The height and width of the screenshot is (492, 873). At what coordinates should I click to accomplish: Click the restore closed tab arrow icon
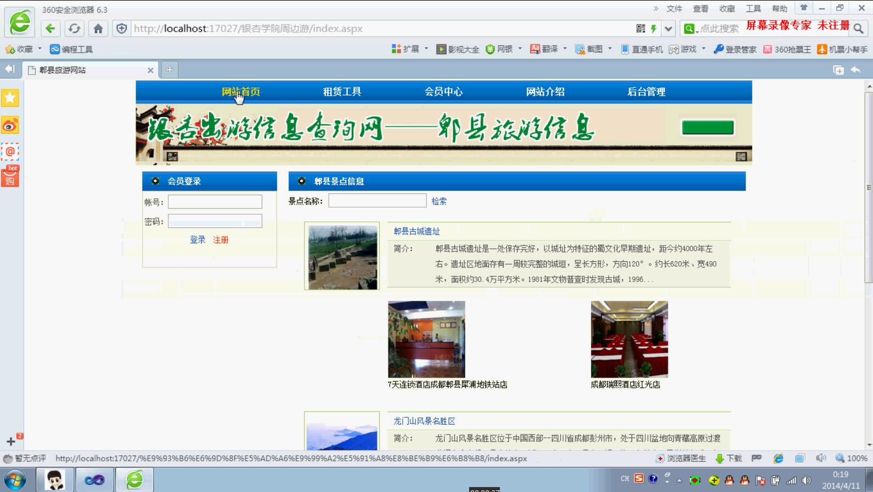point(856,70)
